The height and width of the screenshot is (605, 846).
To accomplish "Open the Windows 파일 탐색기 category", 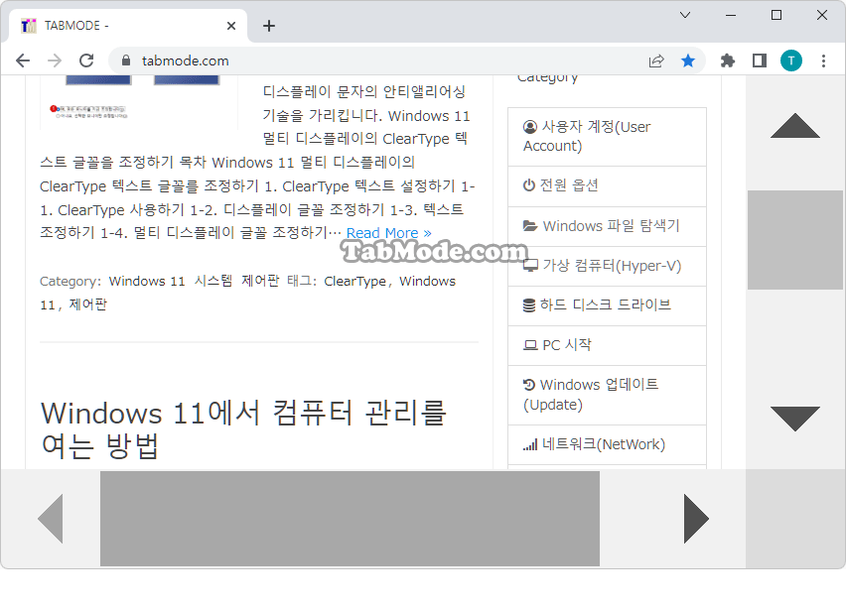I will (607, 226).
